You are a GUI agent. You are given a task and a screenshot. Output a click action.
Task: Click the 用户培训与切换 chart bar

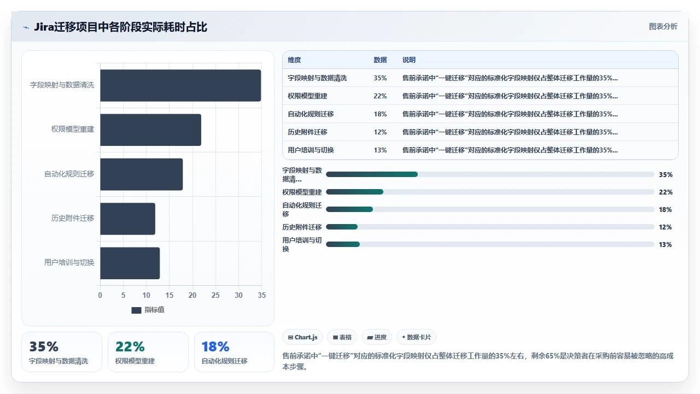130,263
